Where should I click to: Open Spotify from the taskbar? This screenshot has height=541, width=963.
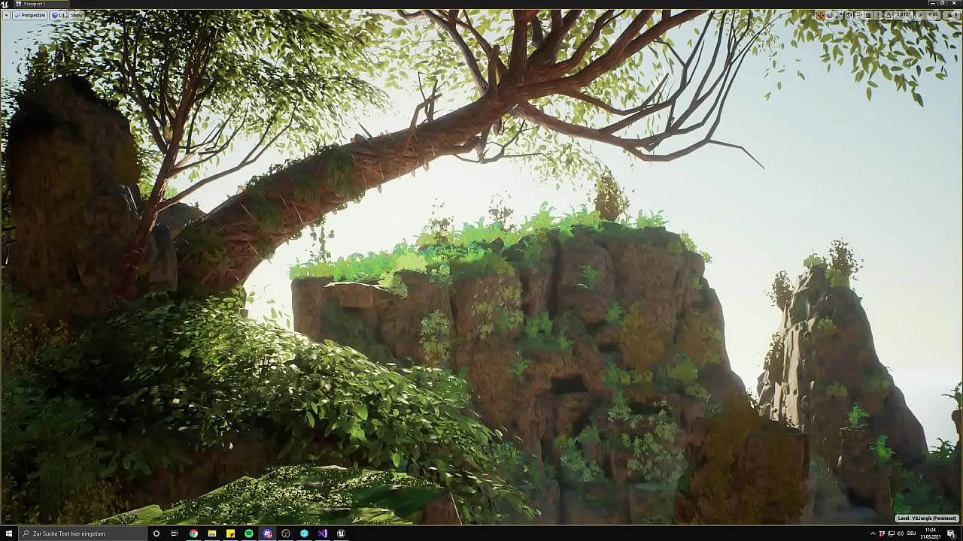(x=249, y=533)
